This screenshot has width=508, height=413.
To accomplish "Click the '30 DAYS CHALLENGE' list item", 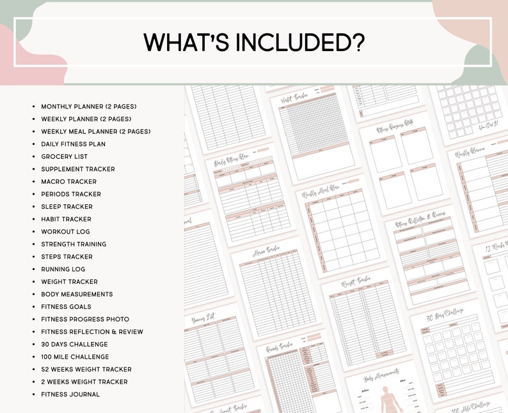I will coord(74,345).
